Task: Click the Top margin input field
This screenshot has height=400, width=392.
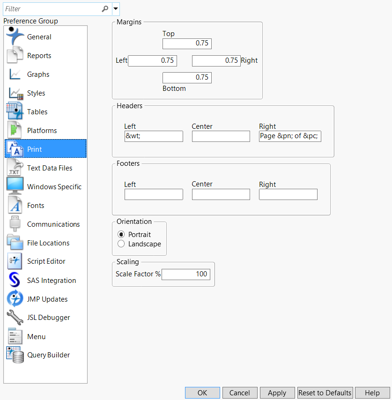Action: [187, 44]
